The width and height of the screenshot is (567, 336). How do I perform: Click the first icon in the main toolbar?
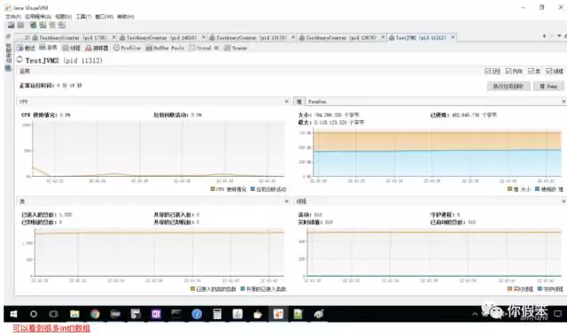pyautogui.click(x=12, y=25)
